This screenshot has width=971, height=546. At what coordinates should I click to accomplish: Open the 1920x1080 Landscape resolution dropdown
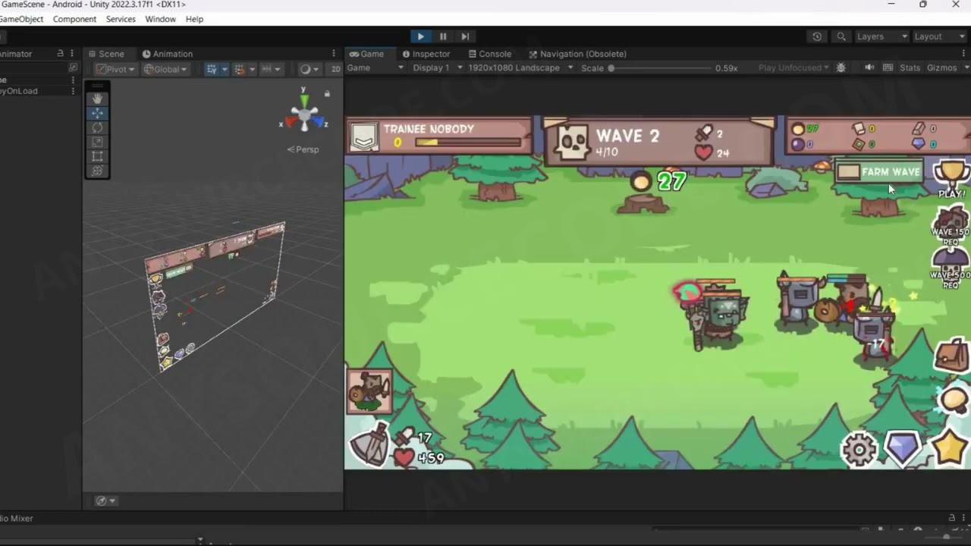(520, 67)
